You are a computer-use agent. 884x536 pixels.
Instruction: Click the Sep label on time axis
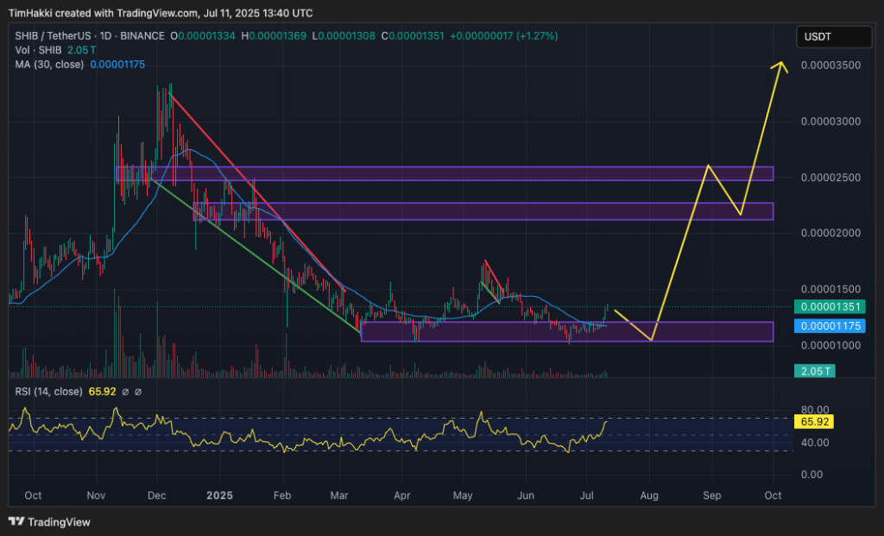(711, 495)
